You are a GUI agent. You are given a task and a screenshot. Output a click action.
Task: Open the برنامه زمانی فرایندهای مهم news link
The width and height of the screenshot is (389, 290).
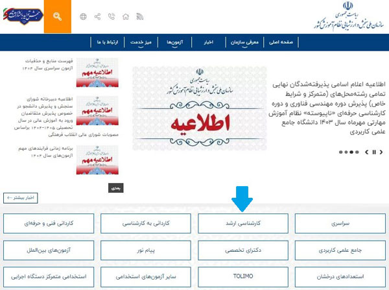point(45,152)
